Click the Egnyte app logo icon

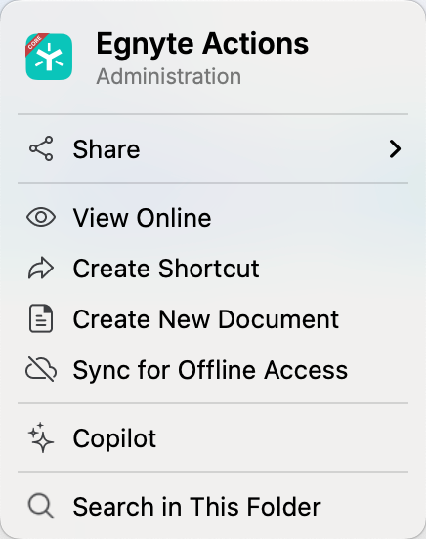pyautogui.click(x=49, y=57)
